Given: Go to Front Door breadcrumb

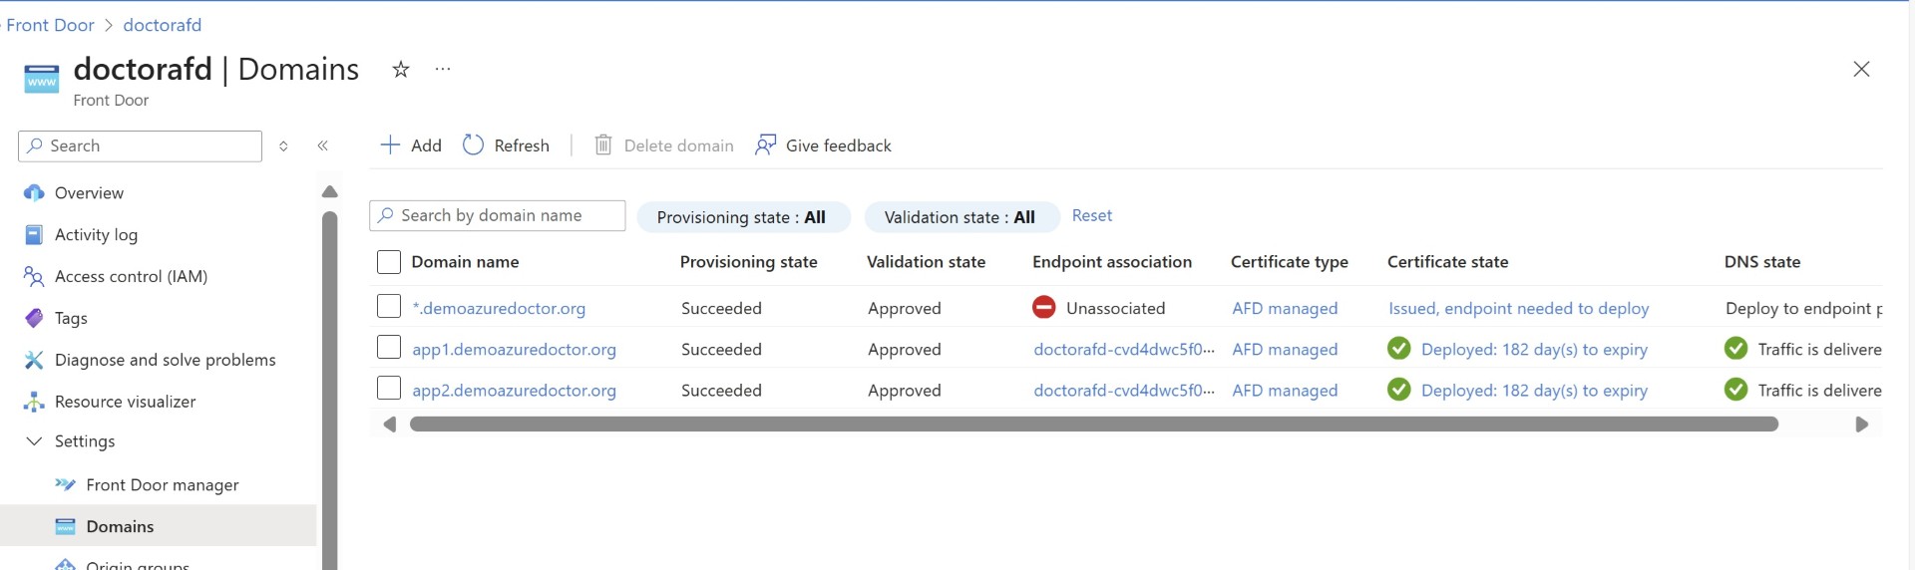Looking at the screenshot, I should [50, 25].
